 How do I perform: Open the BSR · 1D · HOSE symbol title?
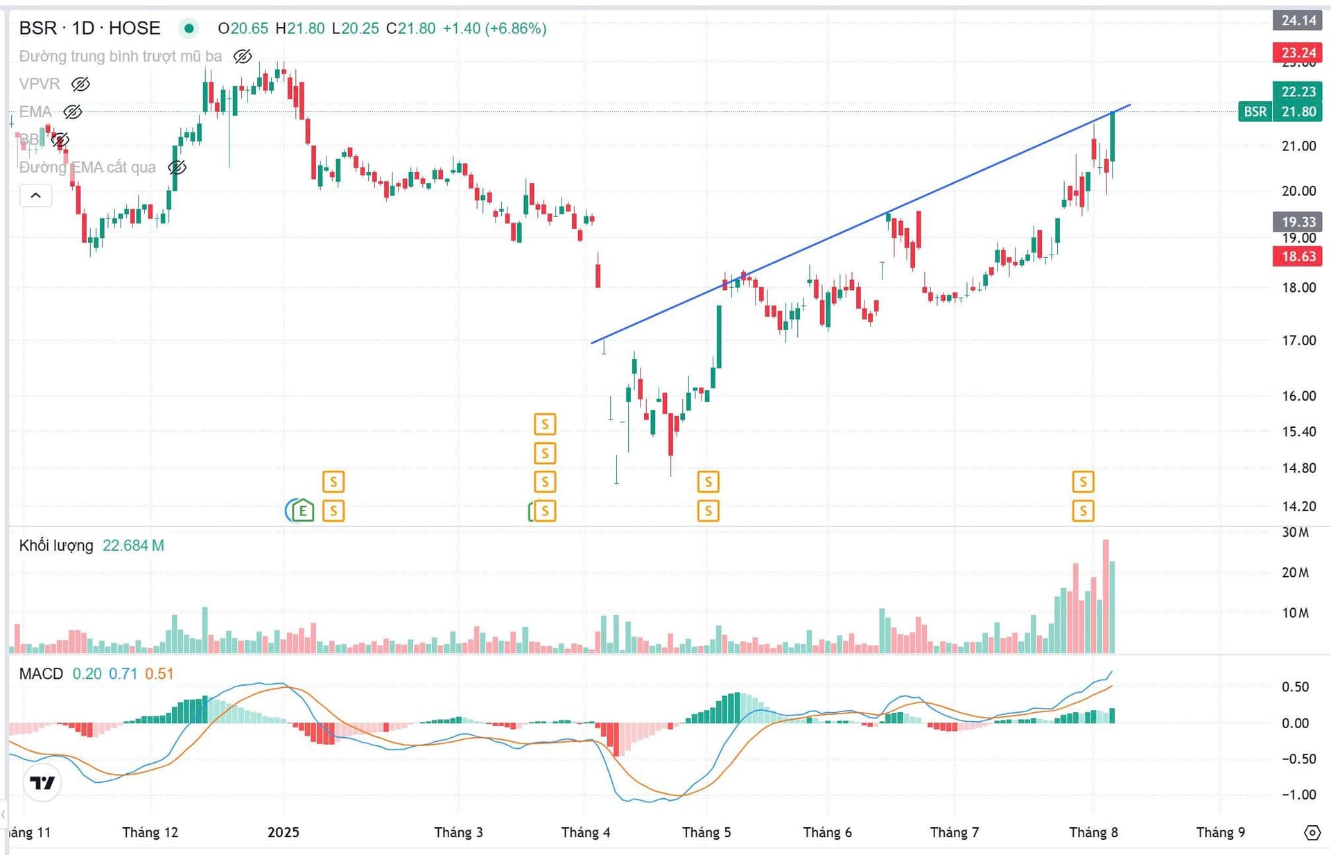[x=90, y=28]
